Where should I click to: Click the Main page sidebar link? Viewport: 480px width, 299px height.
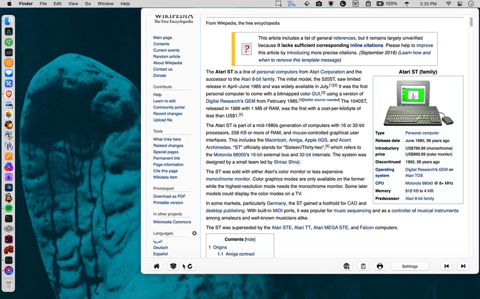(x=162, y=37)
